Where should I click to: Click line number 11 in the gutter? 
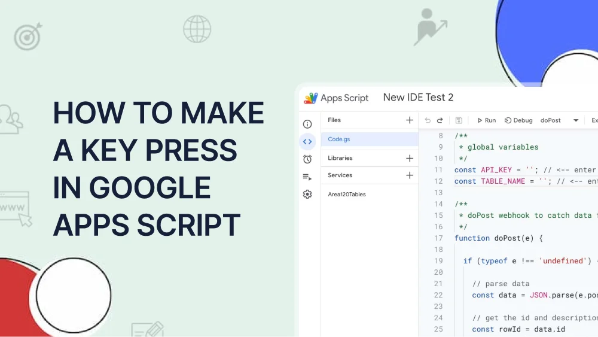click(438, 170)
